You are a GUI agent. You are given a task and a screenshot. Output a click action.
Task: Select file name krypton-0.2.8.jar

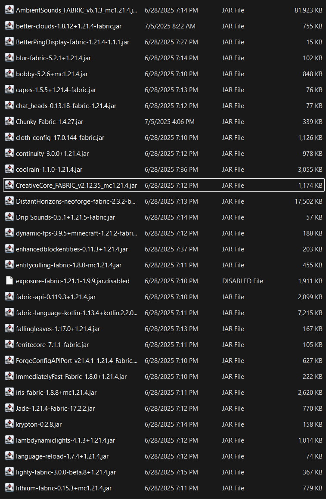click(x=39, y=425)
